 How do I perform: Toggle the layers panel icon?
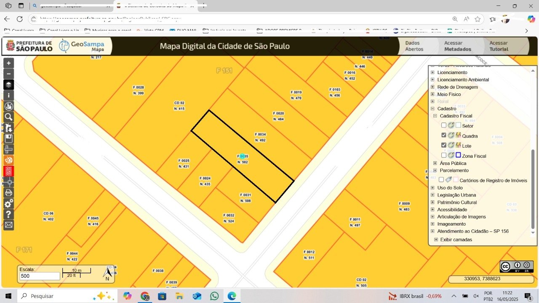coord(8,85)
